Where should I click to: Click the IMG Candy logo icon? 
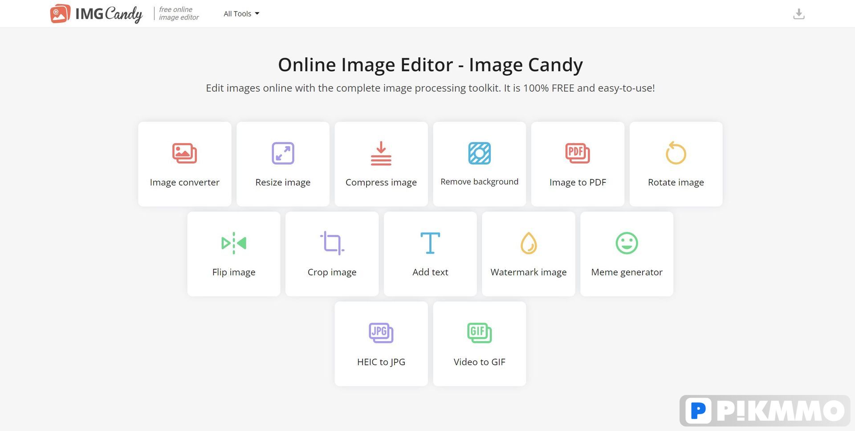(60, 14)
